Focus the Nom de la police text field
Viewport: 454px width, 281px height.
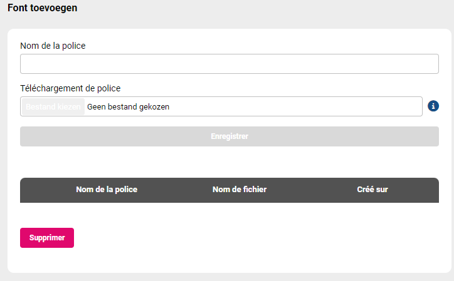pyautogui.click(x=230, y=64)
